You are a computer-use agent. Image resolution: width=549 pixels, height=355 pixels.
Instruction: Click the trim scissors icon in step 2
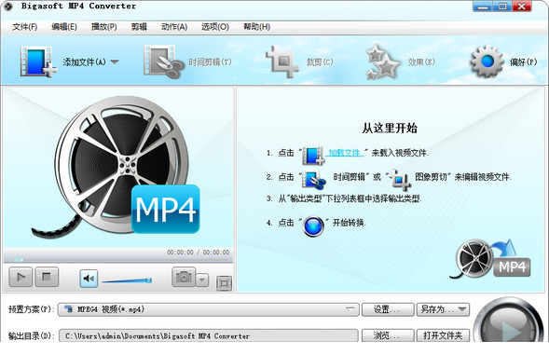point(314,180)
